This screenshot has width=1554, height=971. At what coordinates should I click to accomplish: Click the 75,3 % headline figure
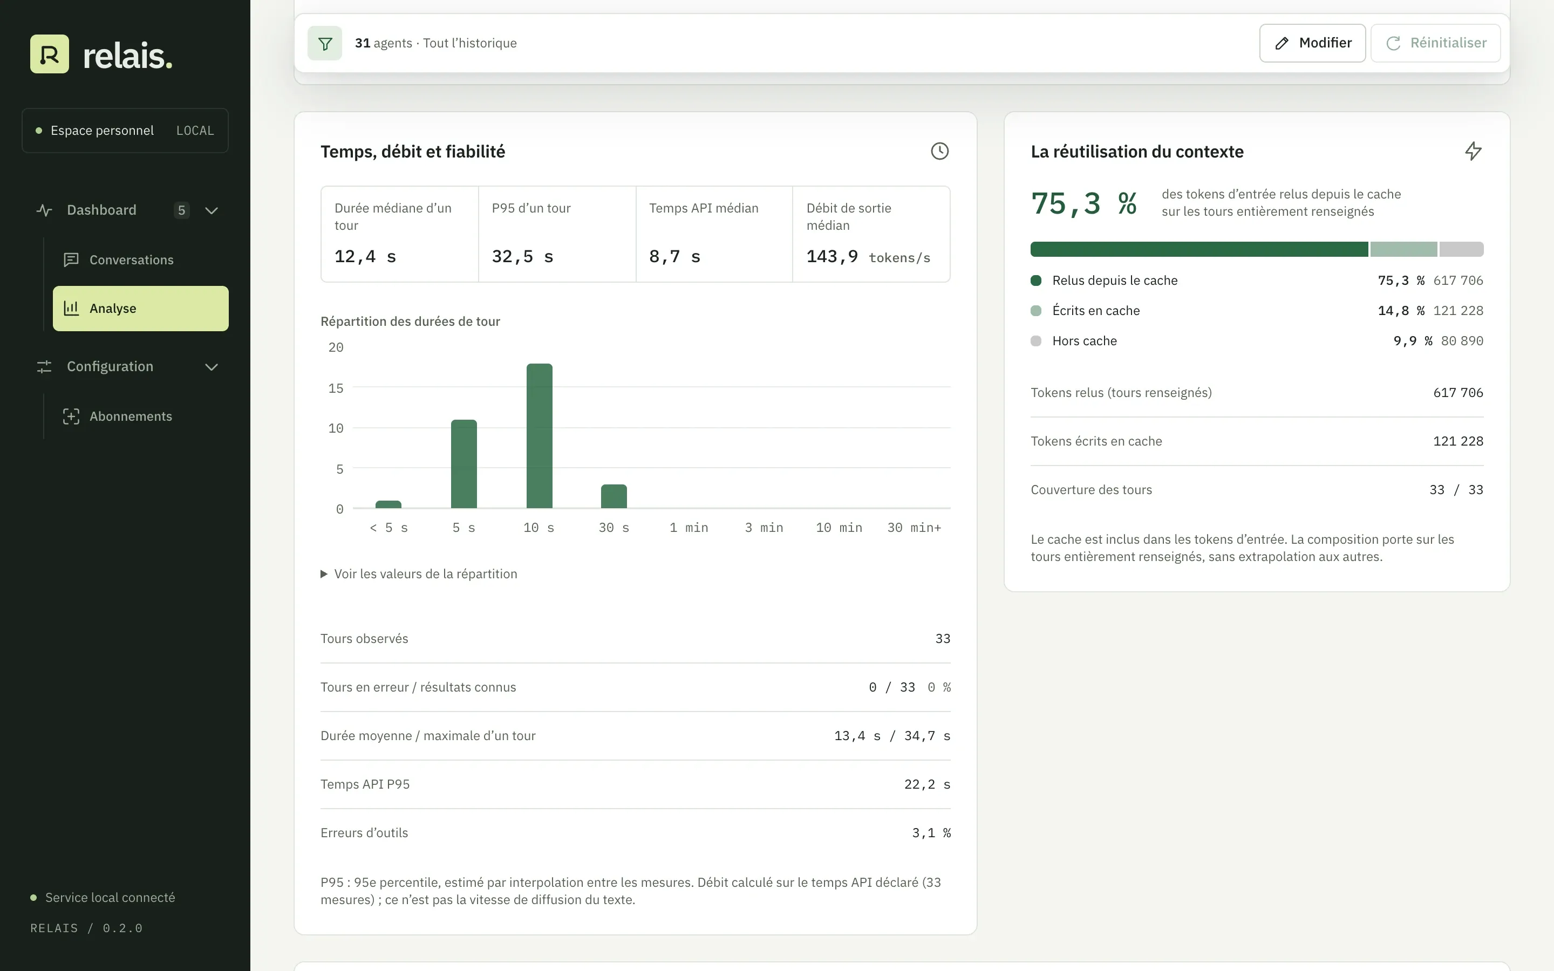coord(1084,203)
